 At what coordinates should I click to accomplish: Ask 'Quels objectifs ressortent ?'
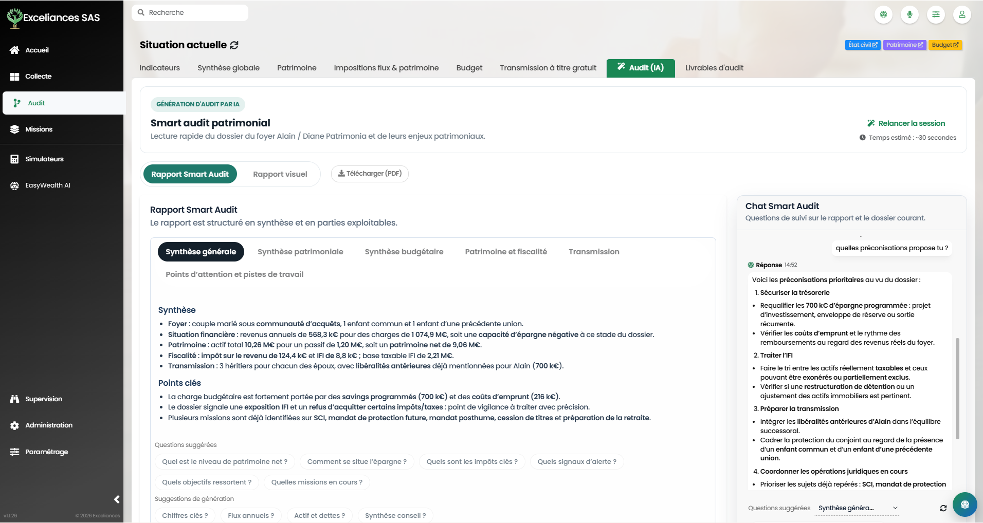click(x=207, y=482)
